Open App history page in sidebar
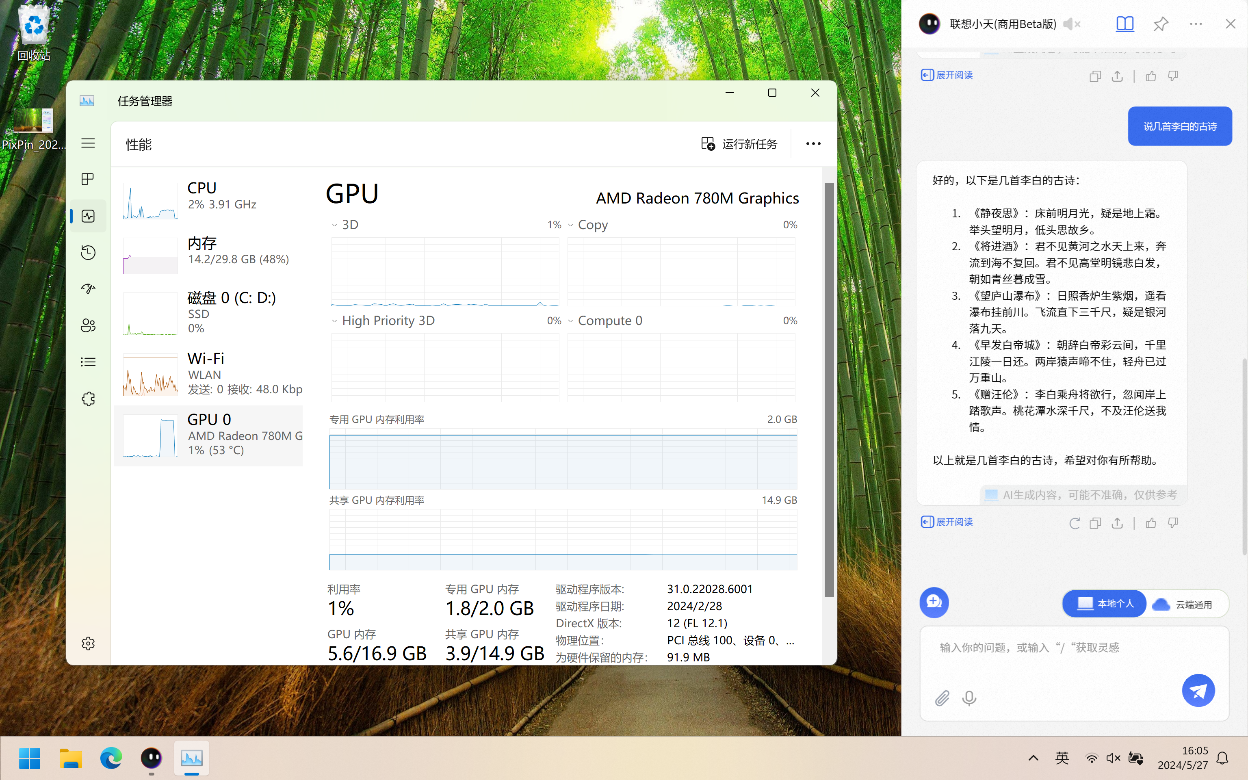 coord(88,252)
